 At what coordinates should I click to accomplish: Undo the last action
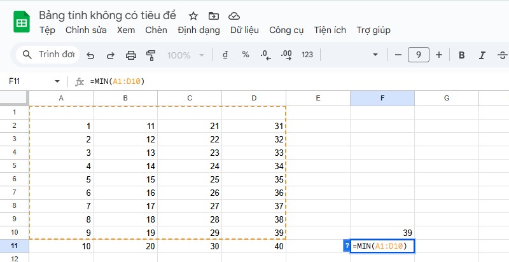(x=90, y=55)
